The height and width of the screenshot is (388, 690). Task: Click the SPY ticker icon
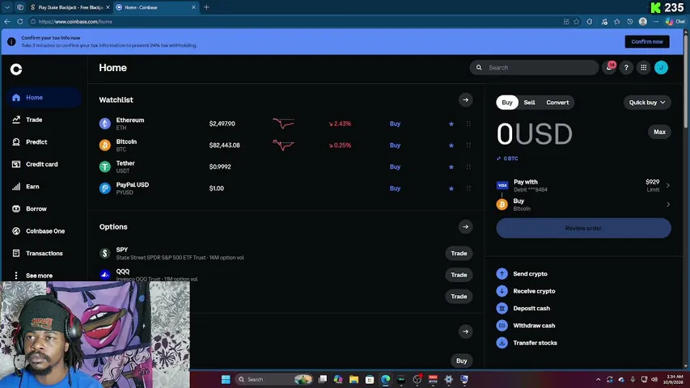pos(104,253)
